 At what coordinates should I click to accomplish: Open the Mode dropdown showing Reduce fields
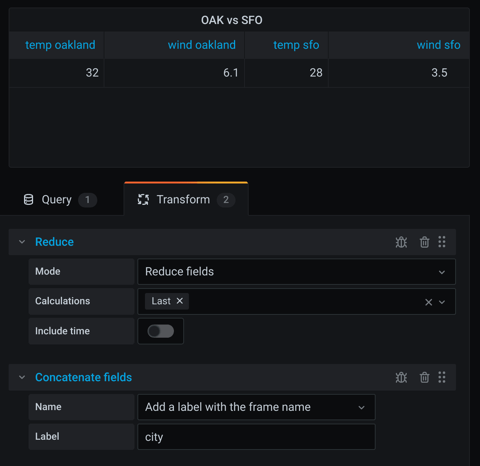[296, 272]
